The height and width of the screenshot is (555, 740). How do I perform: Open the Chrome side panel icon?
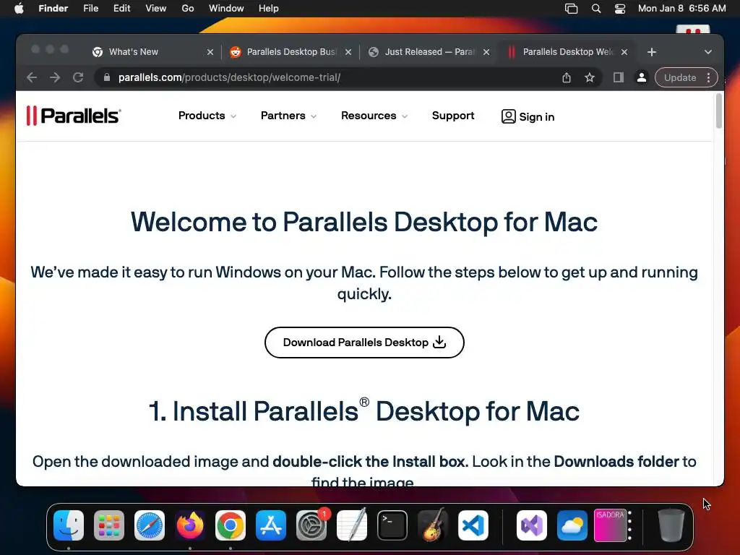point(619,77)
